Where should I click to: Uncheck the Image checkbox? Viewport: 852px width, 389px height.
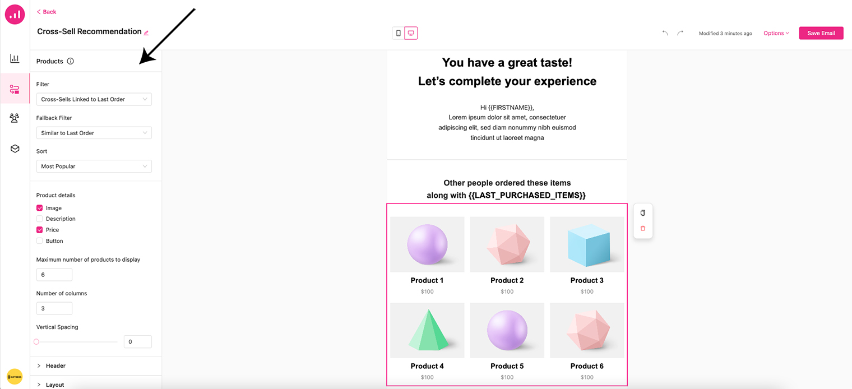(40, 208)
